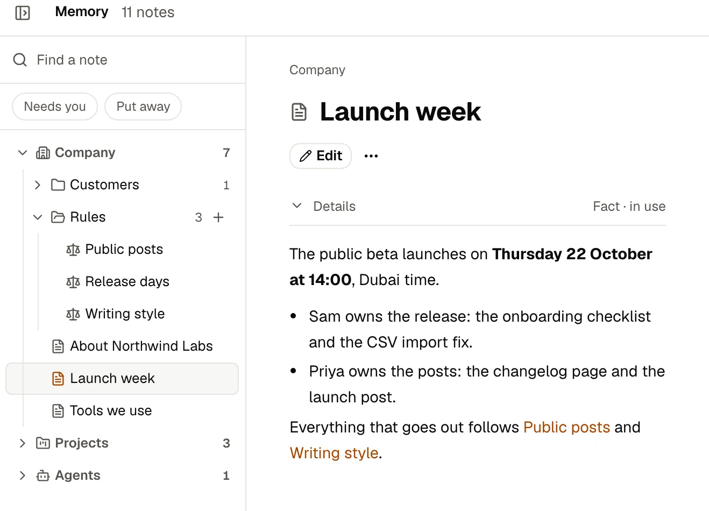Screen dimensions: 709x511
Task: Filter notes by Needs you
Action: [55, 107]
